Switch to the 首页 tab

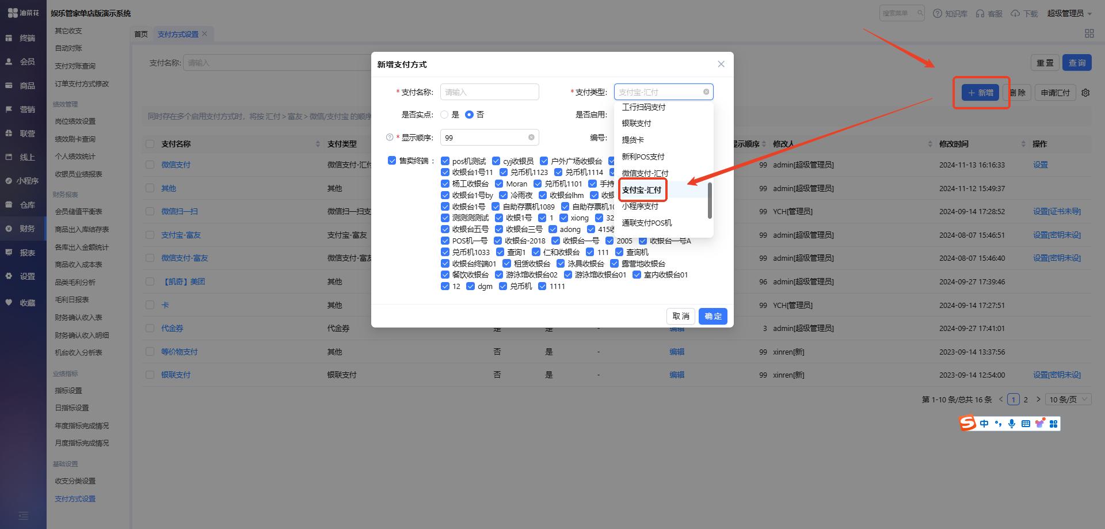click(x=141, y=34)
